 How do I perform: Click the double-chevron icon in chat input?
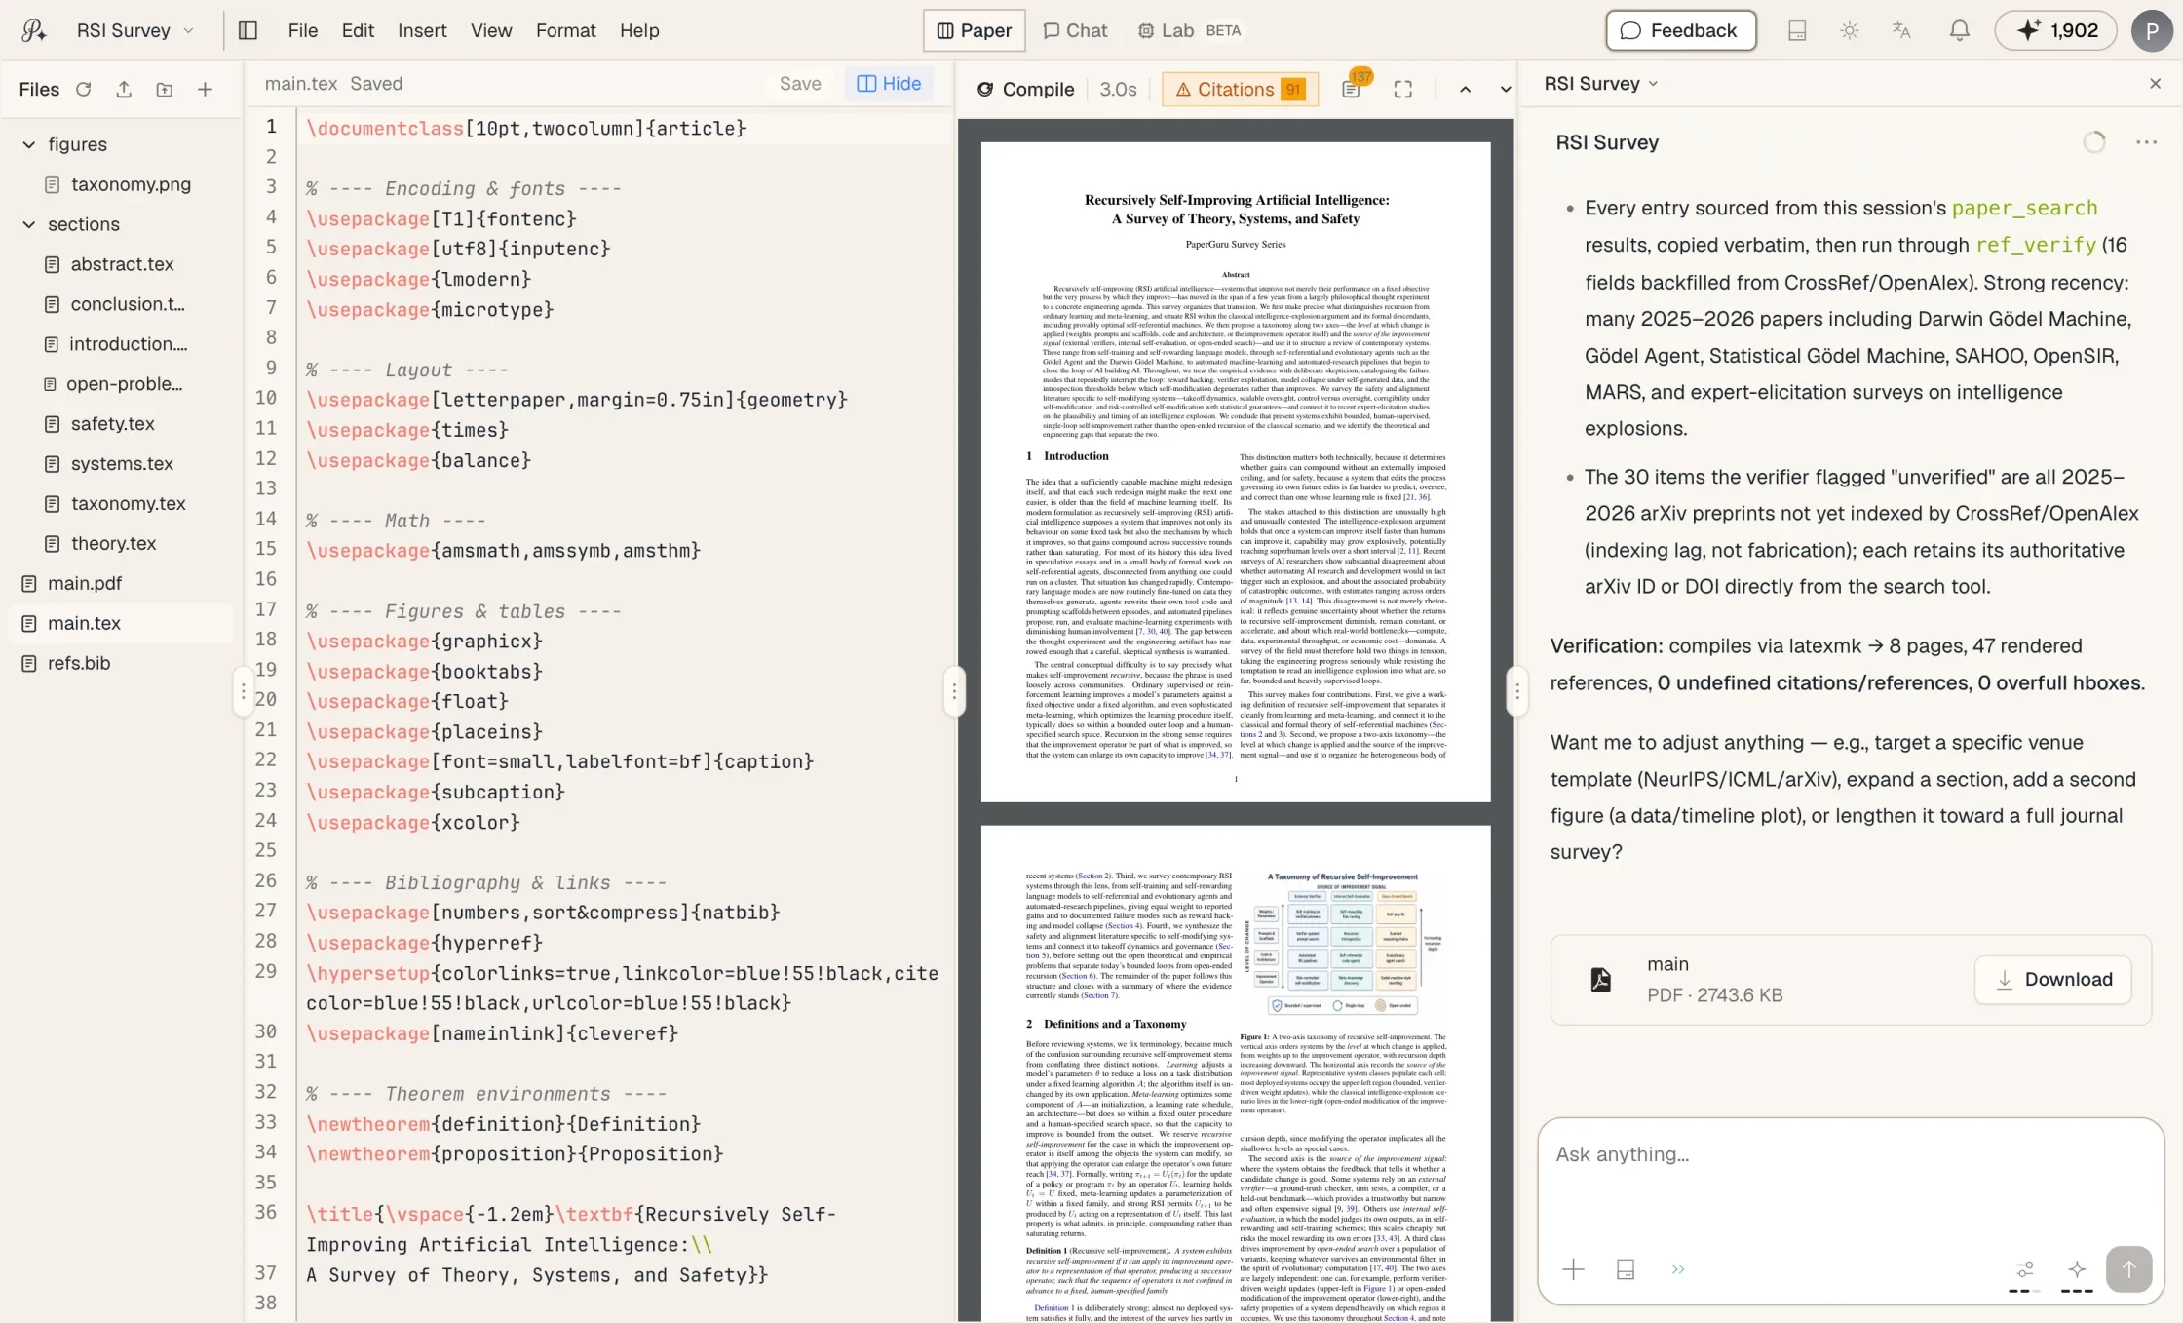click(x=1677, y=1269)
